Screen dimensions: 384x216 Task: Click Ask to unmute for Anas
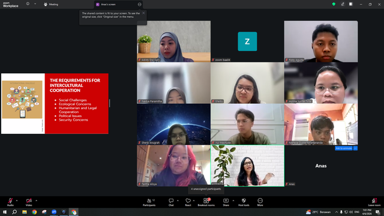(x=344, y=148)
